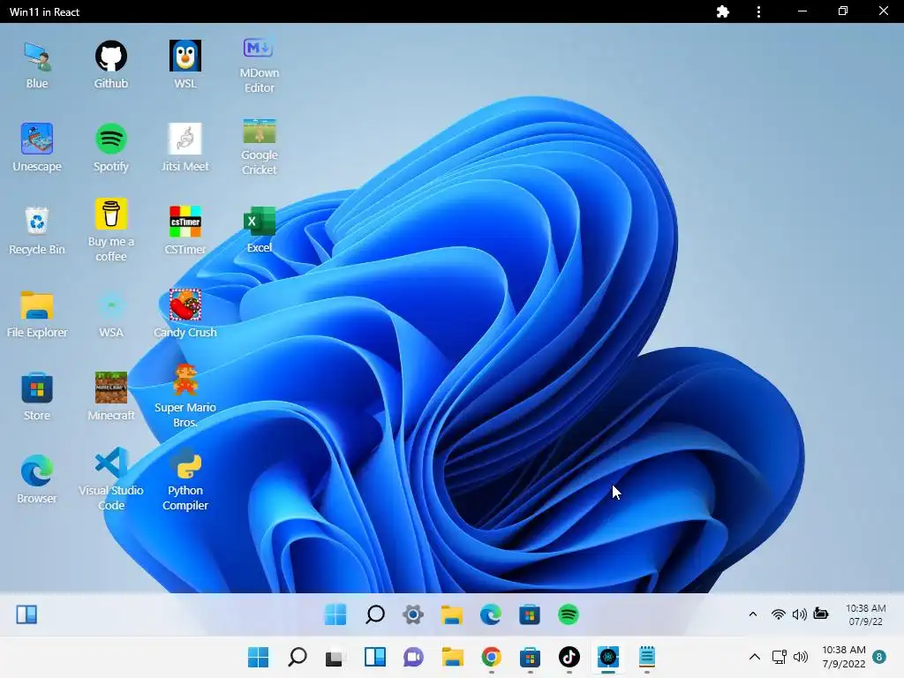Open extensions puzzle icon in title bar
The width and height of the screenshot is (904, 678).
pos(722,11)
